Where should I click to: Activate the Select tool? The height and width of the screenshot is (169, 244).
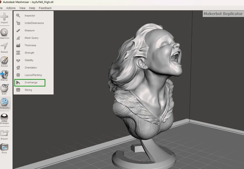[x=4, y=48]
